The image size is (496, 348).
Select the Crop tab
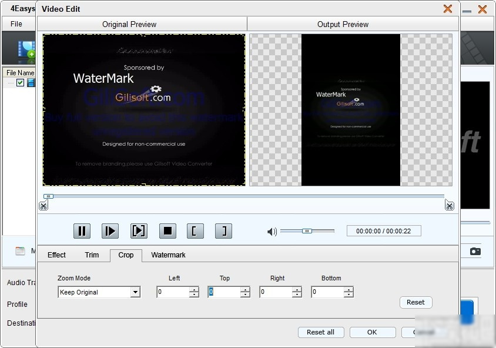(126, 255)
